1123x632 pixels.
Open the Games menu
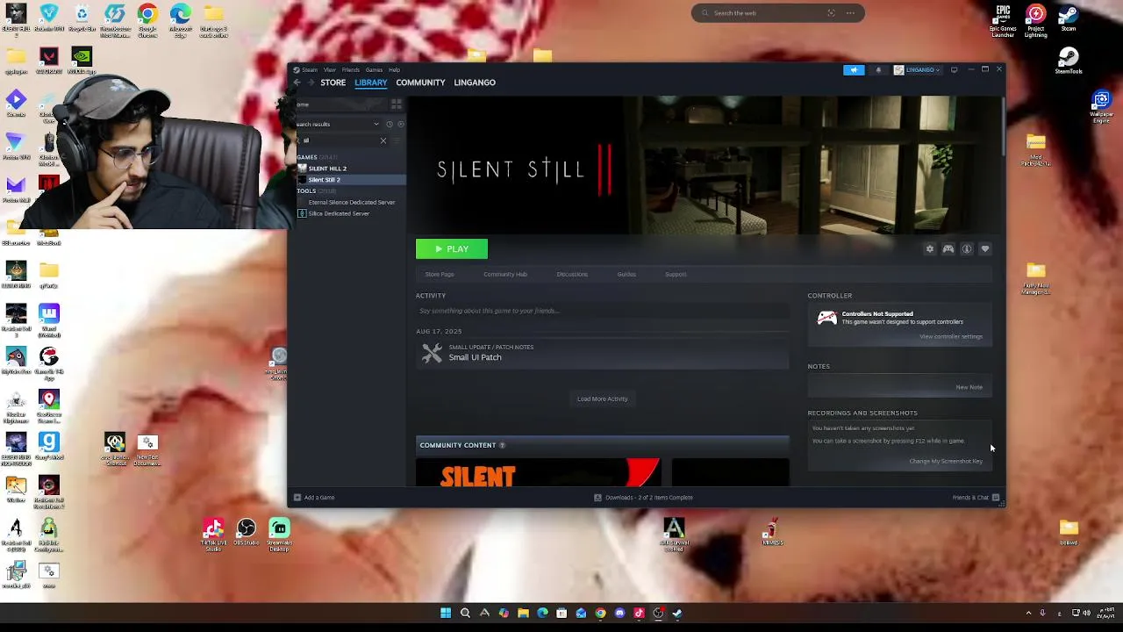click(x=374, y=70)
